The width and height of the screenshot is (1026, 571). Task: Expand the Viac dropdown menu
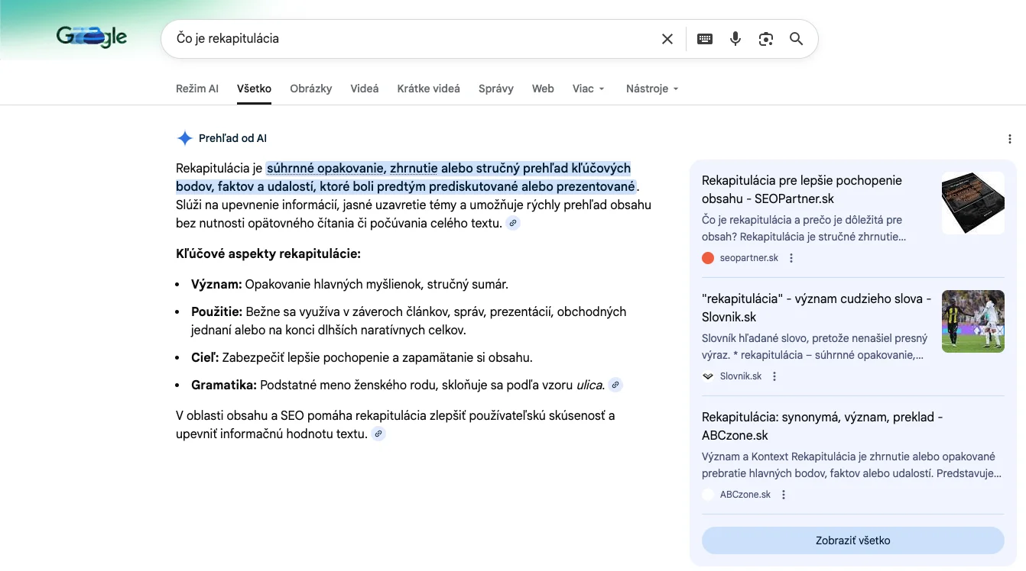(588, 89)
